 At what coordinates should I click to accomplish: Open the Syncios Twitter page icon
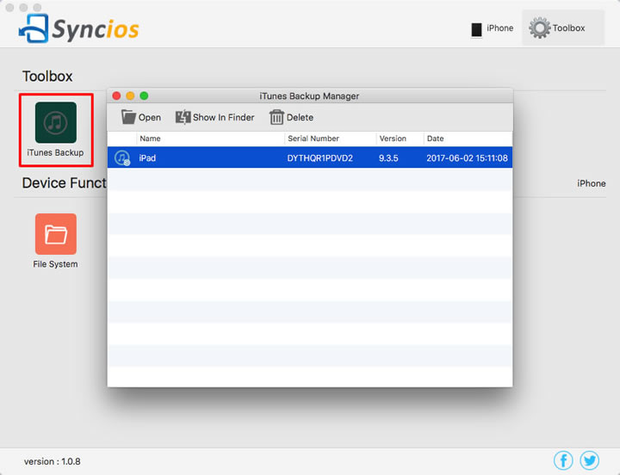(589, 460)
